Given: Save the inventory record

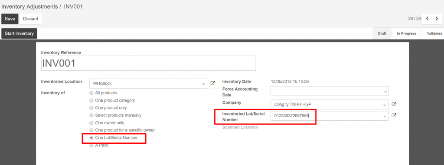Looking at the screenshot, I should [x=10, y=19].
